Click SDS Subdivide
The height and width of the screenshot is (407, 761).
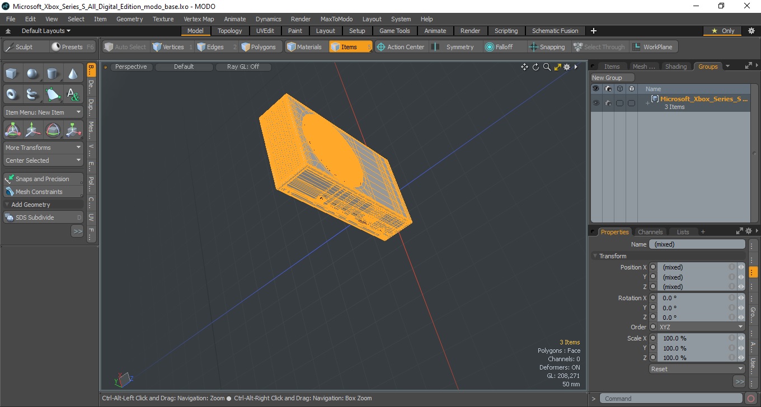(43, 217)
